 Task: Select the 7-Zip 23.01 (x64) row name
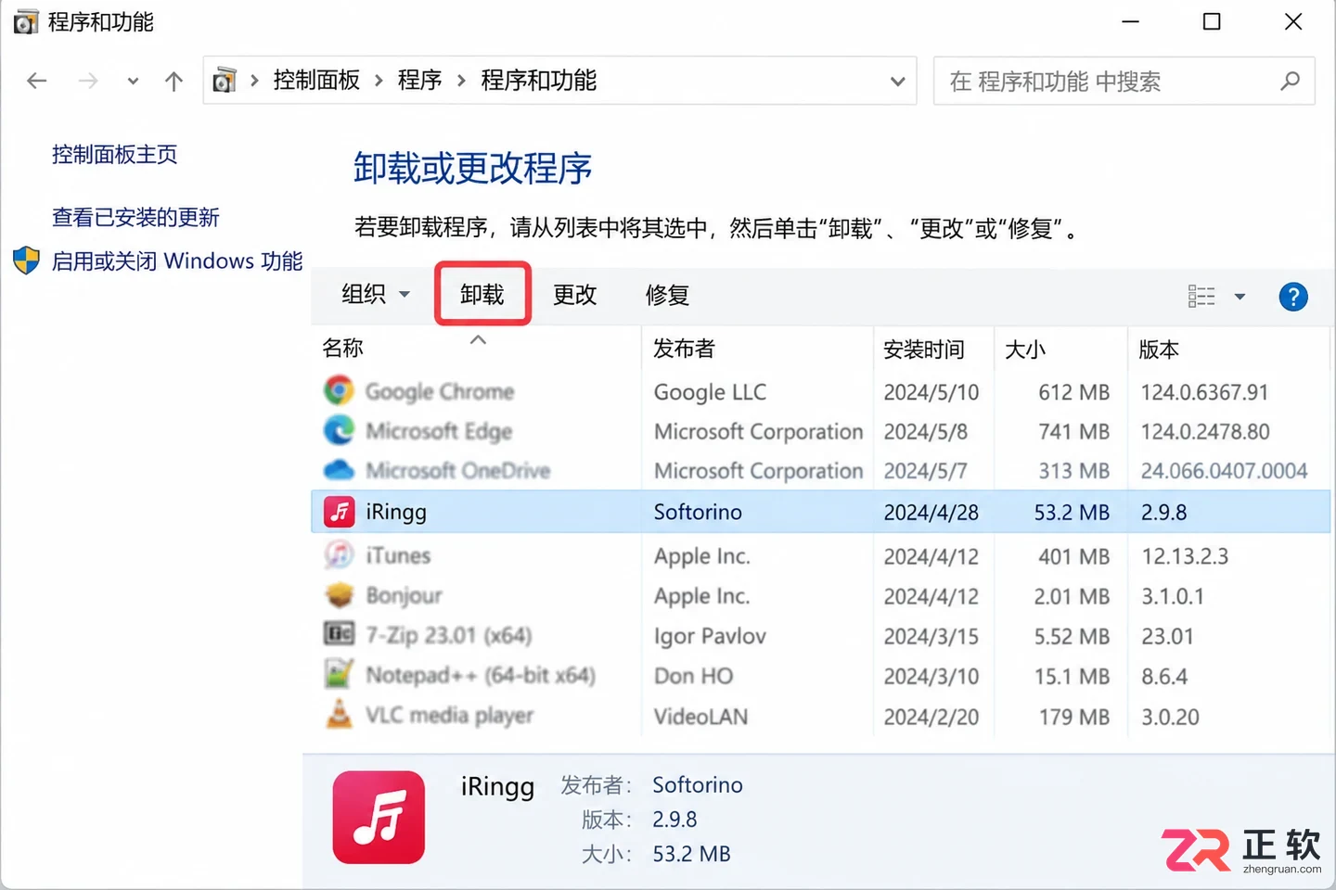pos(449,635)
